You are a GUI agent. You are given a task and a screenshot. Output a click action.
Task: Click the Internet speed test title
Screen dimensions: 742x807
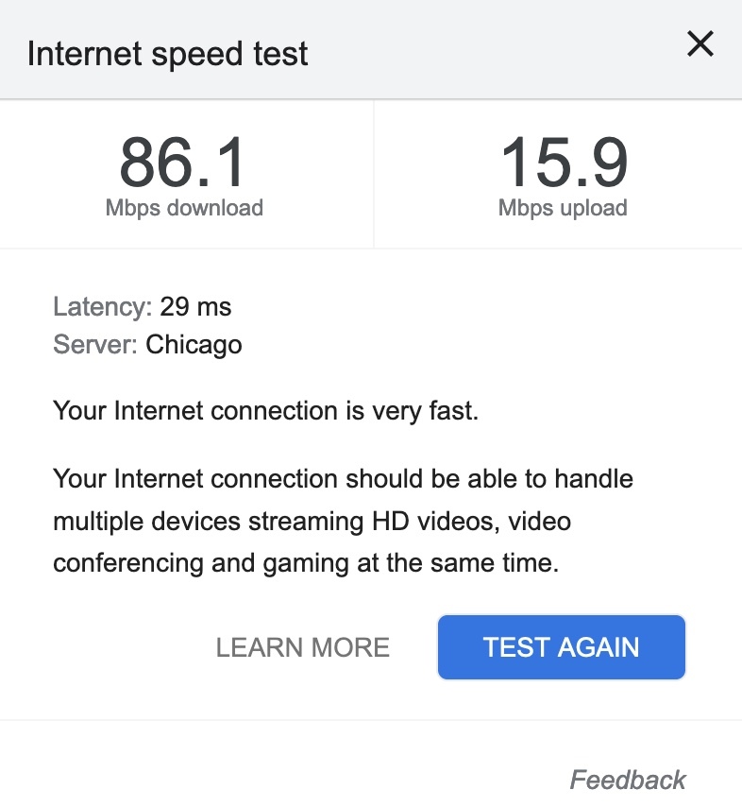tap(168, 54)
